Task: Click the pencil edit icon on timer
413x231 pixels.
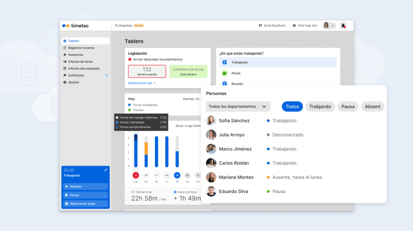Action: pos(105,170)
